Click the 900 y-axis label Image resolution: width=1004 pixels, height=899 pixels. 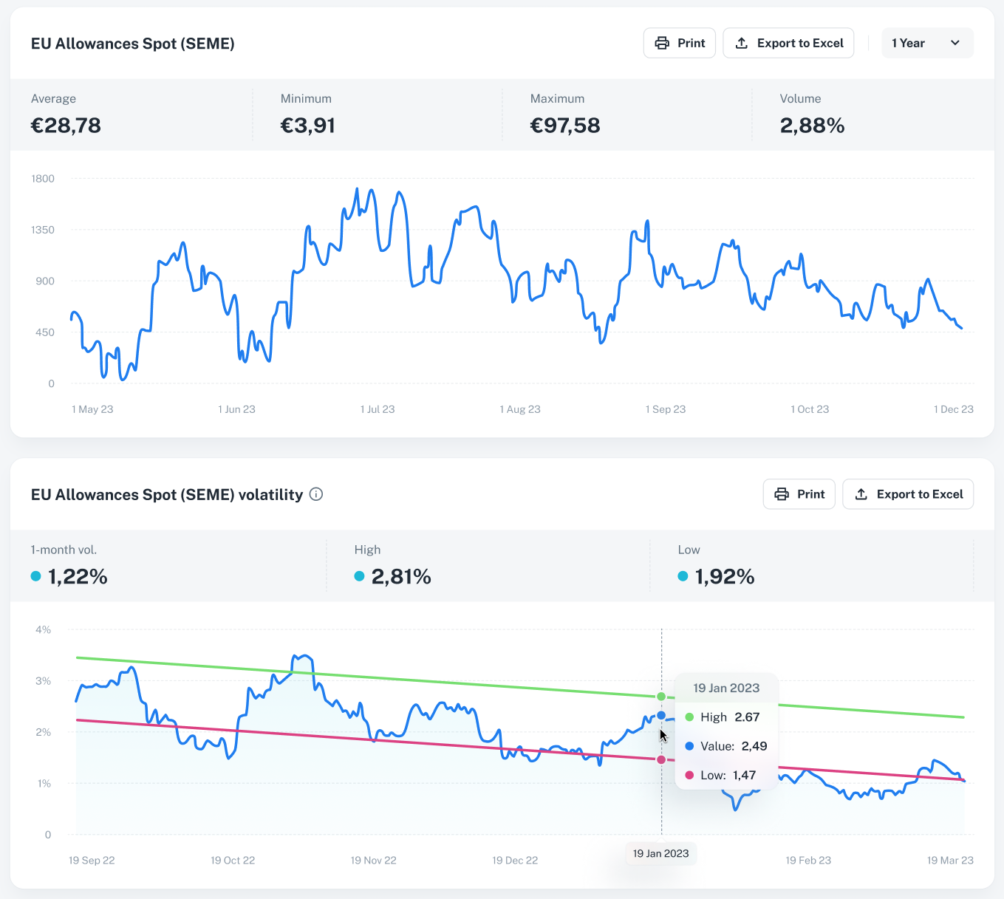click(x=45, y=281)
